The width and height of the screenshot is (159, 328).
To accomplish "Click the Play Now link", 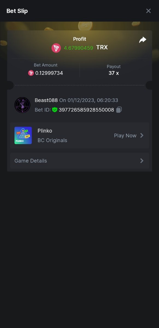I will click(x=125, y=136).
